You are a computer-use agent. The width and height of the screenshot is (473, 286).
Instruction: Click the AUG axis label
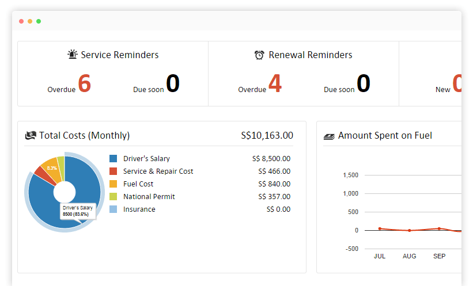(x=410, y=256)
